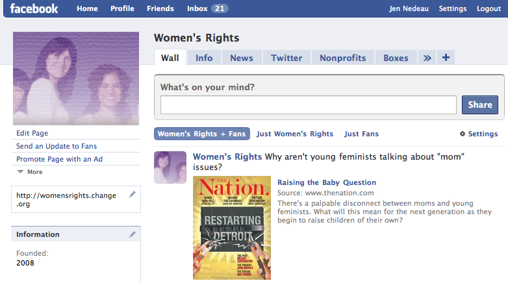The image size is (508, 283).
Task: Open wall Settings link
Action: pos(483,134)
